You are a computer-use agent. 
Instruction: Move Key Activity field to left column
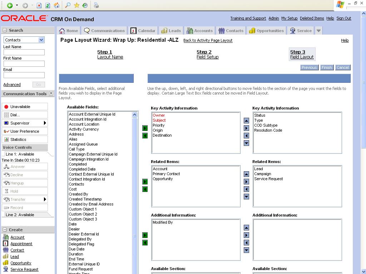click(x=247, y=136)
